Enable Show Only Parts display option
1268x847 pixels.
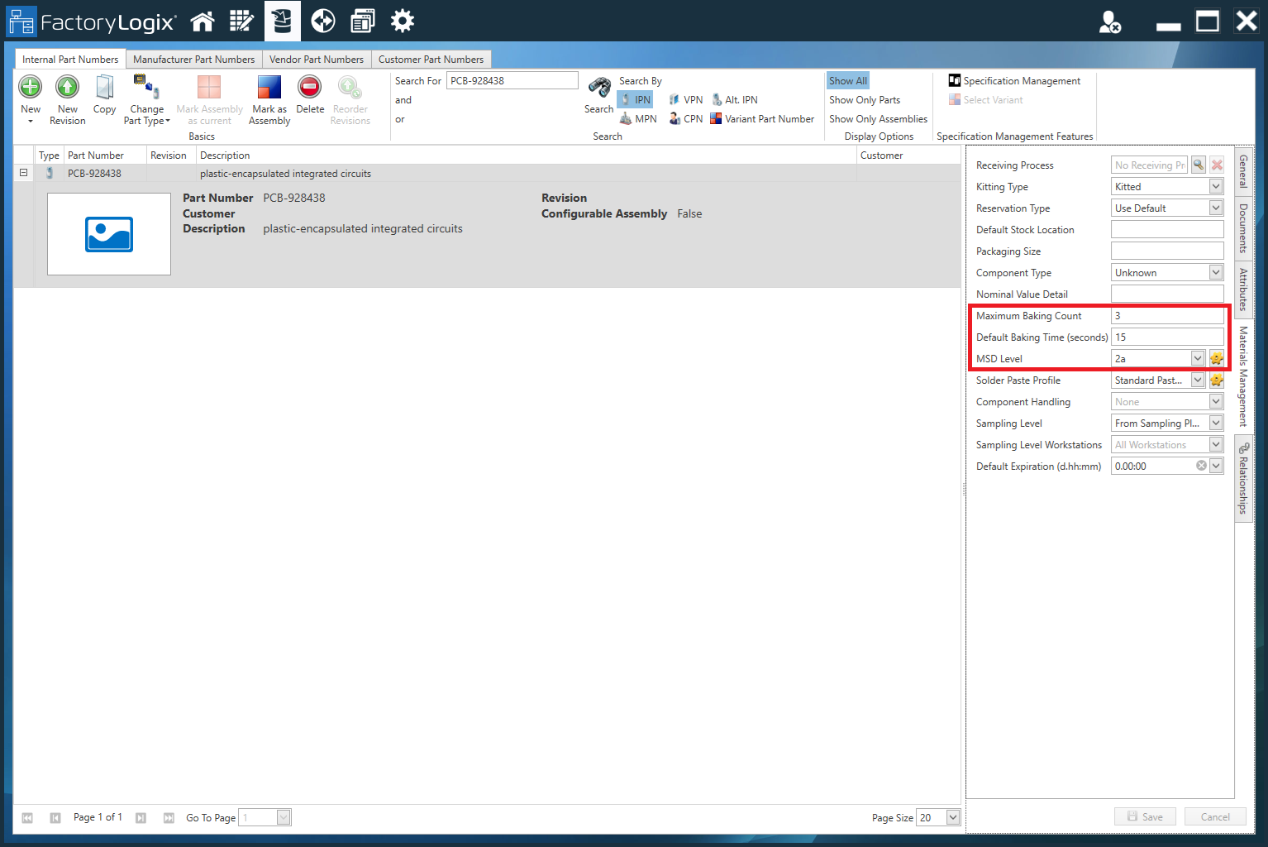pos(864,99)
